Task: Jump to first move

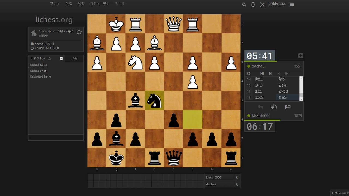Action: [x=262, y=73]
